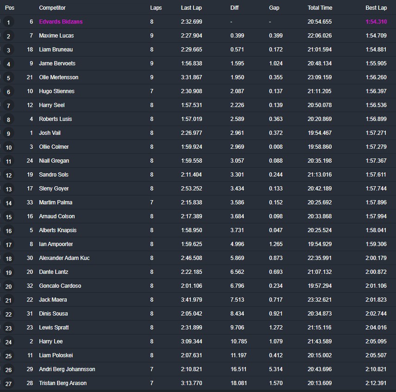The image size is (396, 392).
Task: Click the Total Time column header
Action: pyautogui.click(x=320, y=8)
